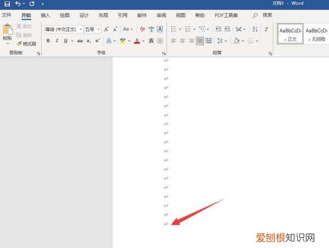Toggle show/hide paragraph marks
Screen dimensions: 329x248
(x=266, y=29)
